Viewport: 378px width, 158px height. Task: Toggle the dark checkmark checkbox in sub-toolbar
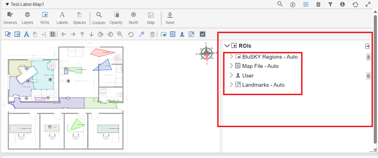[203, 34]
